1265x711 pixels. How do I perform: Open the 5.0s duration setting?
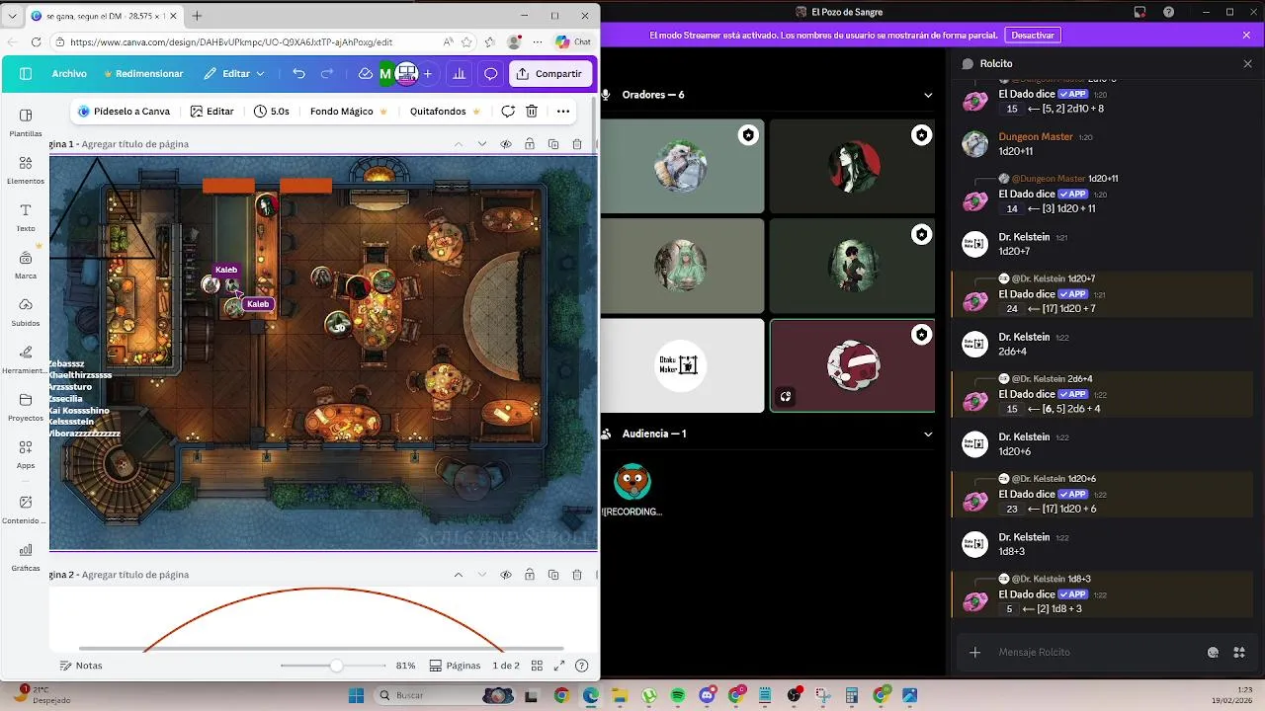[272, 112]
